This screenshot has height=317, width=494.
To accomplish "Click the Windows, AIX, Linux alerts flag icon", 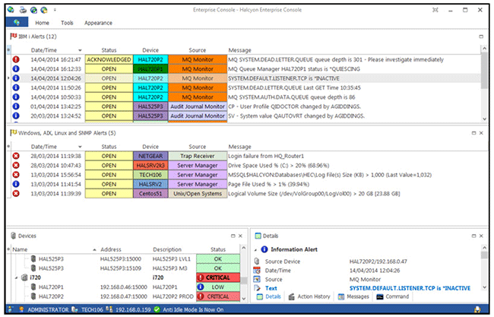I will coord(13,133).
